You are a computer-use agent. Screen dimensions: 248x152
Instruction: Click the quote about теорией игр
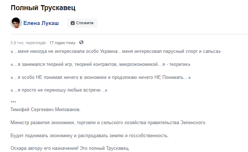pyautogui.click(x=100, y=64)
